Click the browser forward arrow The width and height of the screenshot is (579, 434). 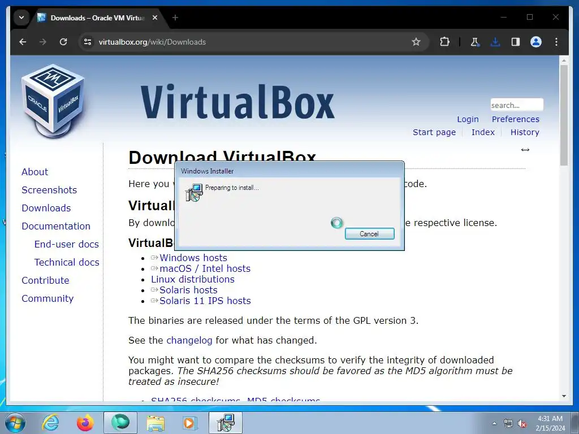[x=43, y=42]
